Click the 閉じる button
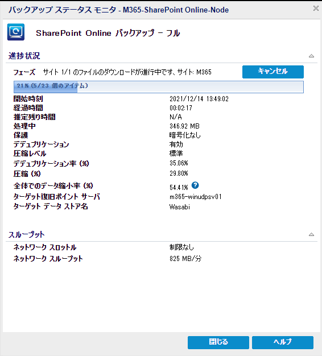 (218, 342)
